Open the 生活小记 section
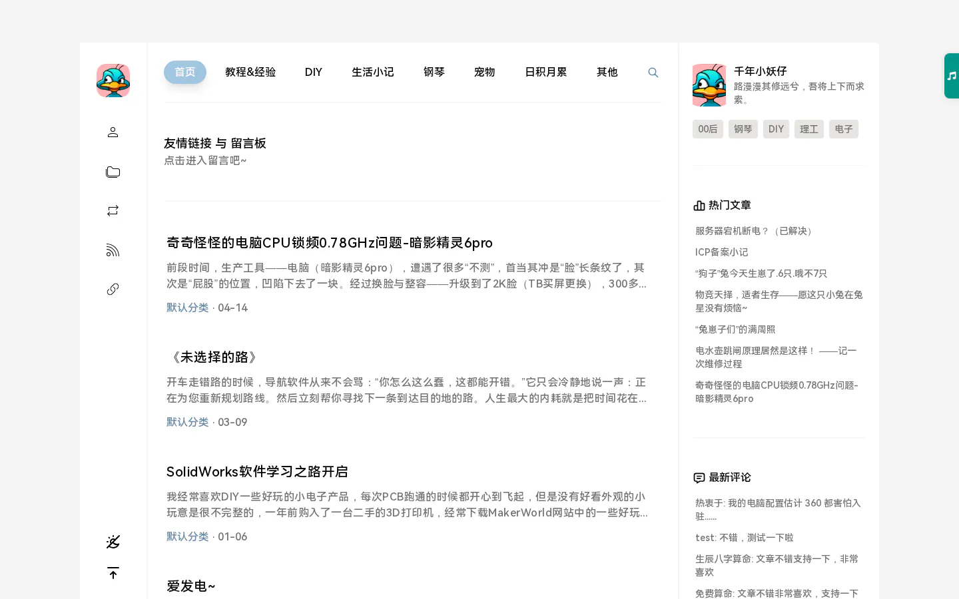Screen dimensions: 959x599 (x=373, y=72)
